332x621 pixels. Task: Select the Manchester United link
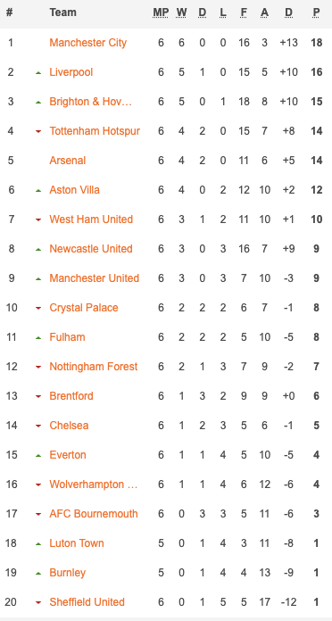point(95,278)
